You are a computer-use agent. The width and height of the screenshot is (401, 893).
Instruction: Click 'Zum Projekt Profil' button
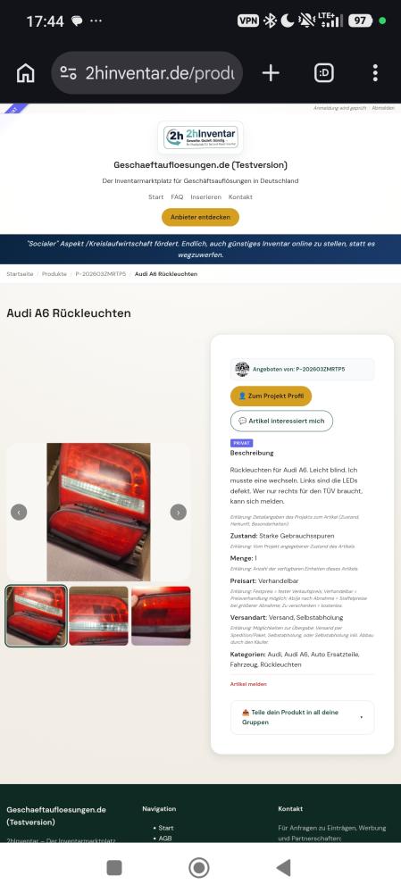[x=272, y=396]
